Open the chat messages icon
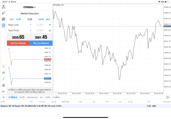The width and height of the screenshot is (171, 119). [3, 19]
